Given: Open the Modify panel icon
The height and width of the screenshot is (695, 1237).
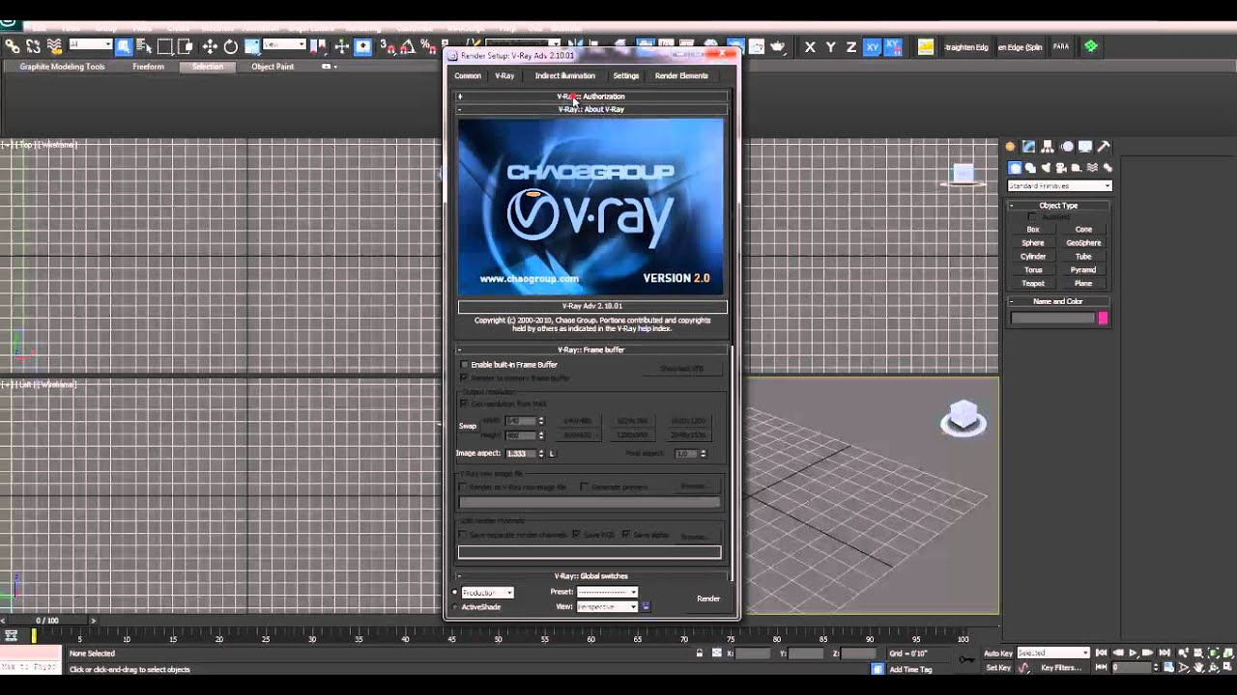Looking at the screenshot, I should coord(1029,147).
